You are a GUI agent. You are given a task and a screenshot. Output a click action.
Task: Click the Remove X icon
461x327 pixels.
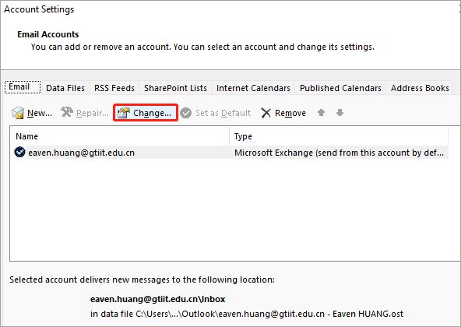[x=266, y=113]
